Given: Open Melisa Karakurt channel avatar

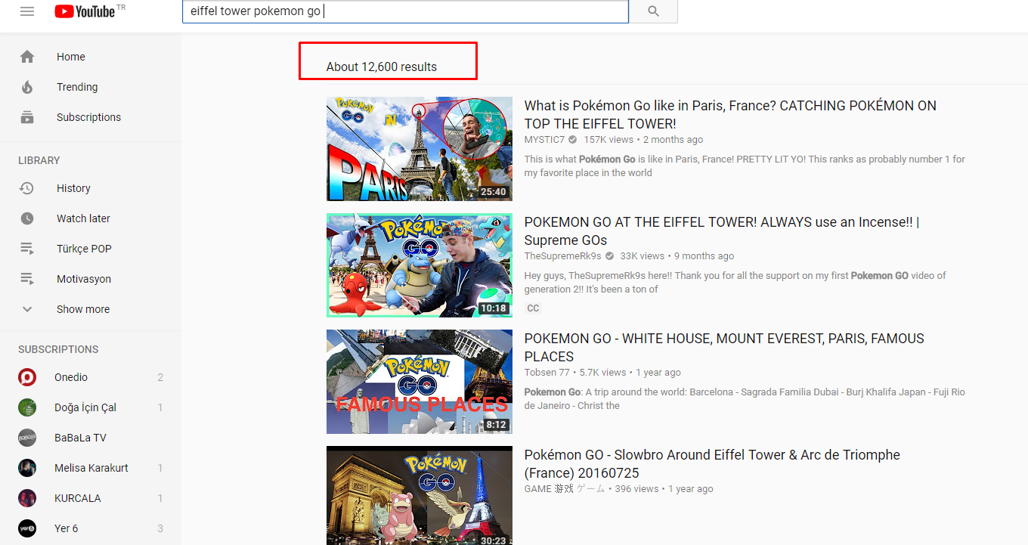Looking at the screenshot, I should tap(27, 468).
